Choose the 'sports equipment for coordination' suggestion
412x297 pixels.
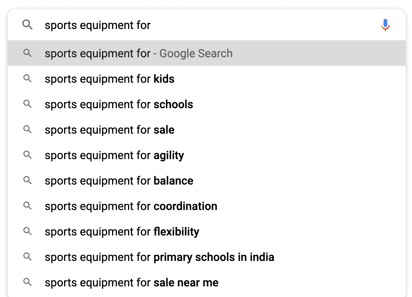[130, 206]
